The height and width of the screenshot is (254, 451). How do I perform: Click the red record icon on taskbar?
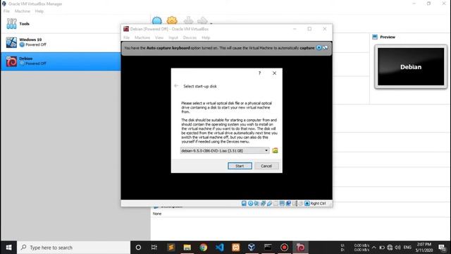284,248
